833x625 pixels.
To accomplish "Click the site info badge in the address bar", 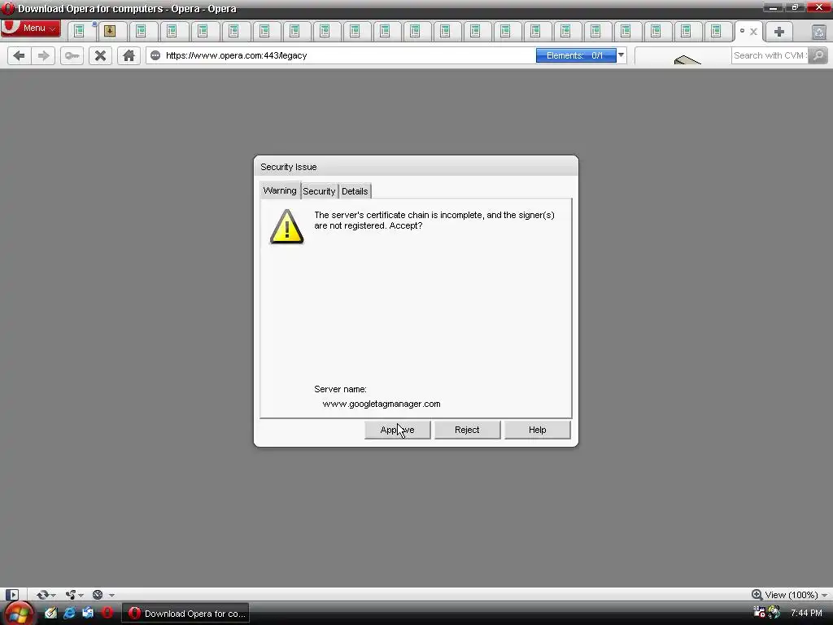I will click(x=155, y=55).
